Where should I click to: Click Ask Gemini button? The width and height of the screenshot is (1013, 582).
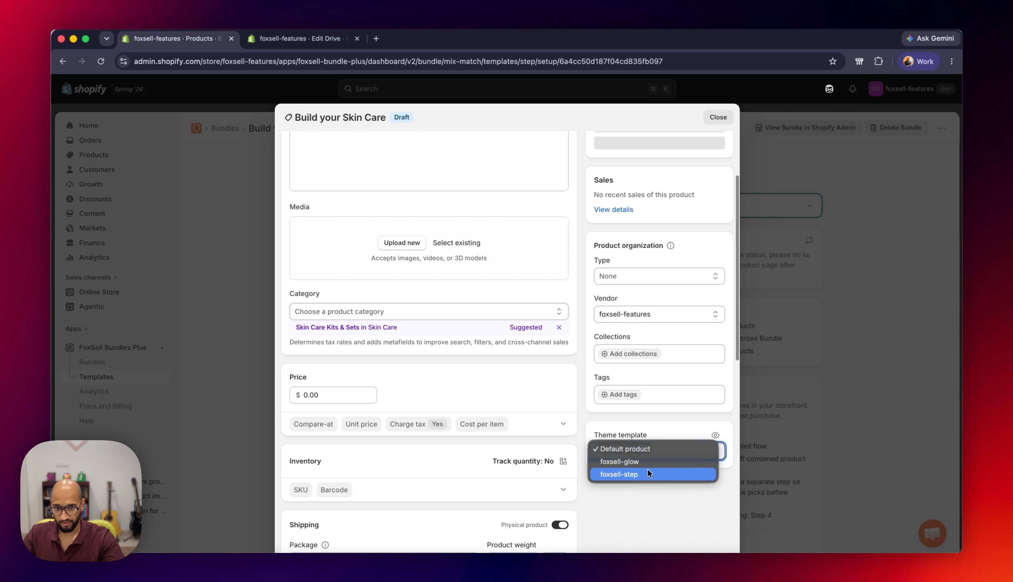tap(930, 39)
